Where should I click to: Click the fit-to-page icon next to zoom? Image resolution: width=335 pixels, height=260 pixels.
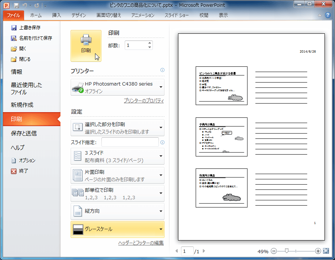pos(326,251)
